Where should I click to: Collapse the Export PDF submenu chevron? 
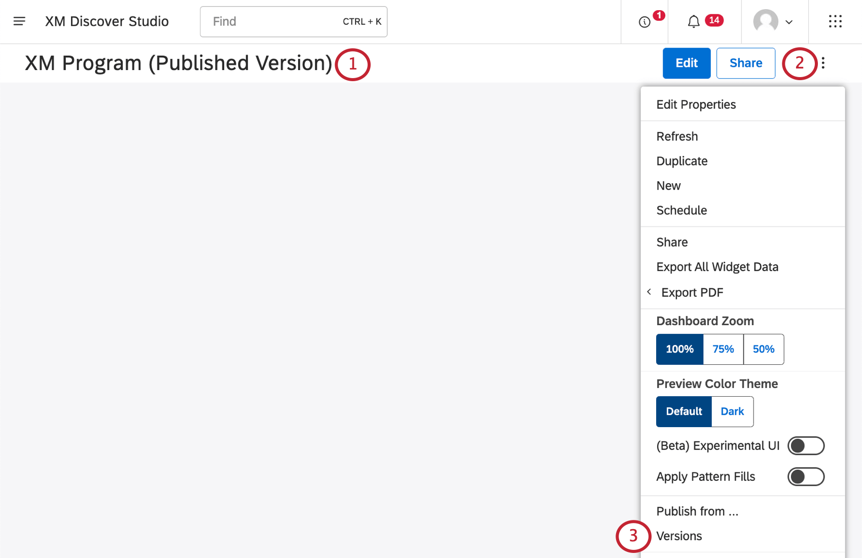(649, 292)
